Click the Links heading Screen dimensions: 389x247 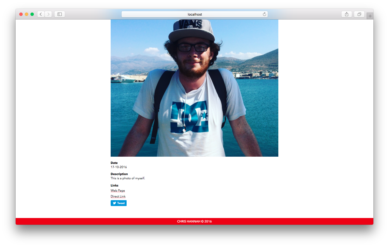click(x=115, y=185)
